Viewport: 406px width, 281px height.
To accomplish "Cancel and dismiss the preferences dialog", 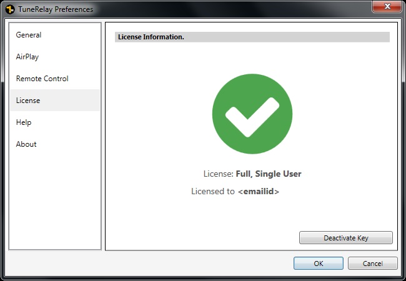I will coord(372,264).
